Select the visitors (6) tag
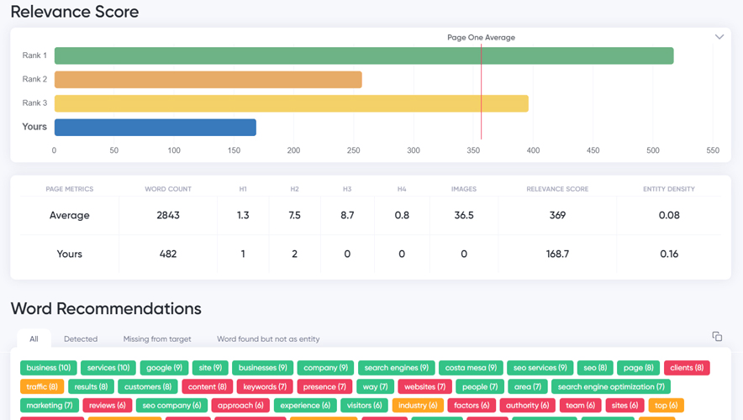Screen dimensions: 743x420 point(365,406)
